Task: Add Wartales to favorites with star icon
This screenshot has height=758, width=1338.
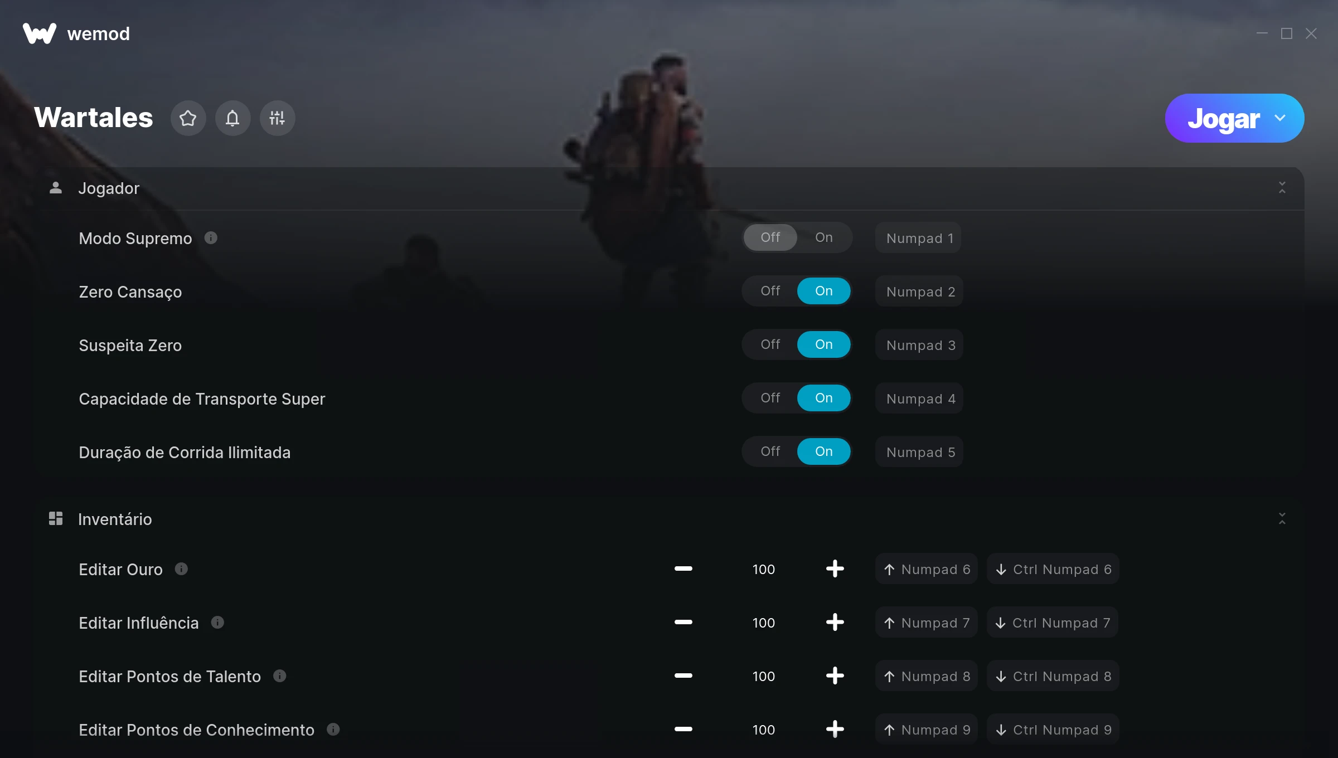Action: (188, 118)
